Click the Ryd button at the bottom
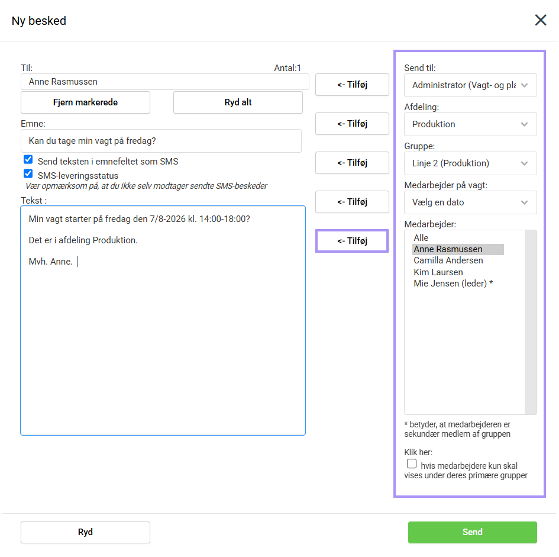The height and width of the screenshot is (557, 559). tap(86, 532)
